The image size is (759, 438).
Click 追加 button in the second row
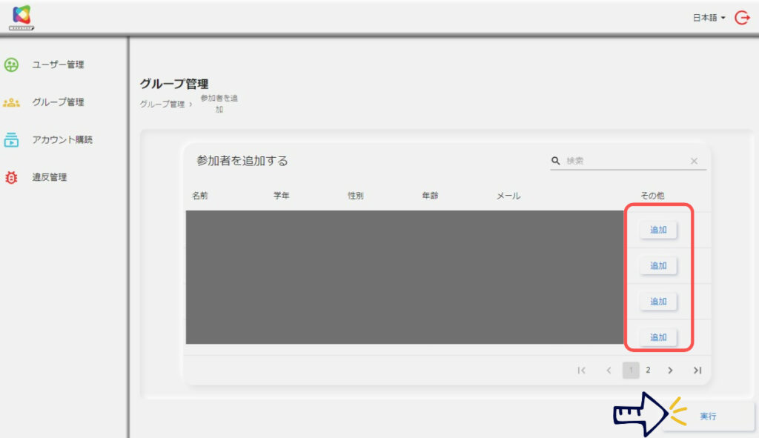[x=658, y=266]
